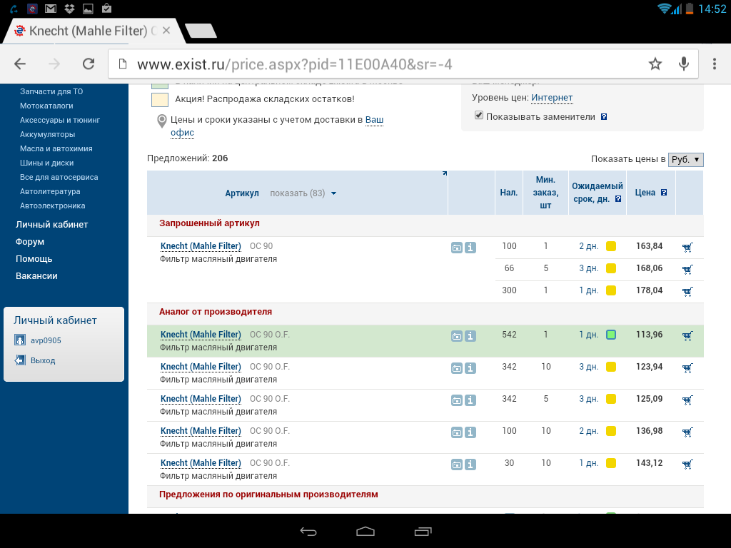Open photo icon in the 136,98 row
This screenshot has height=548, width=731.
[x=457, y=432]
